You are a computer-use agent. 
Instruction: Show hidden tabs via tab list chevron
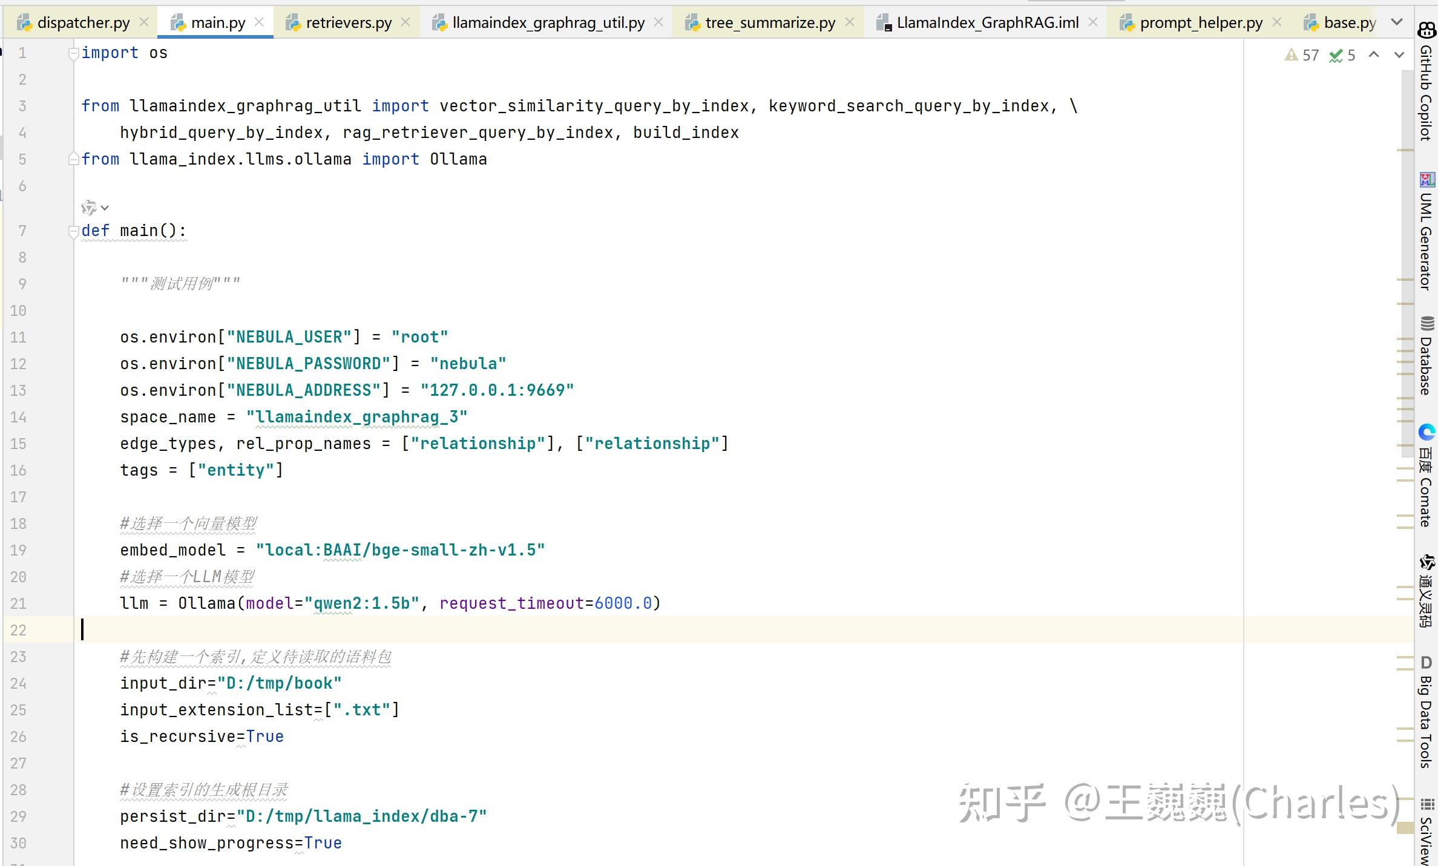pos(1397,22)
